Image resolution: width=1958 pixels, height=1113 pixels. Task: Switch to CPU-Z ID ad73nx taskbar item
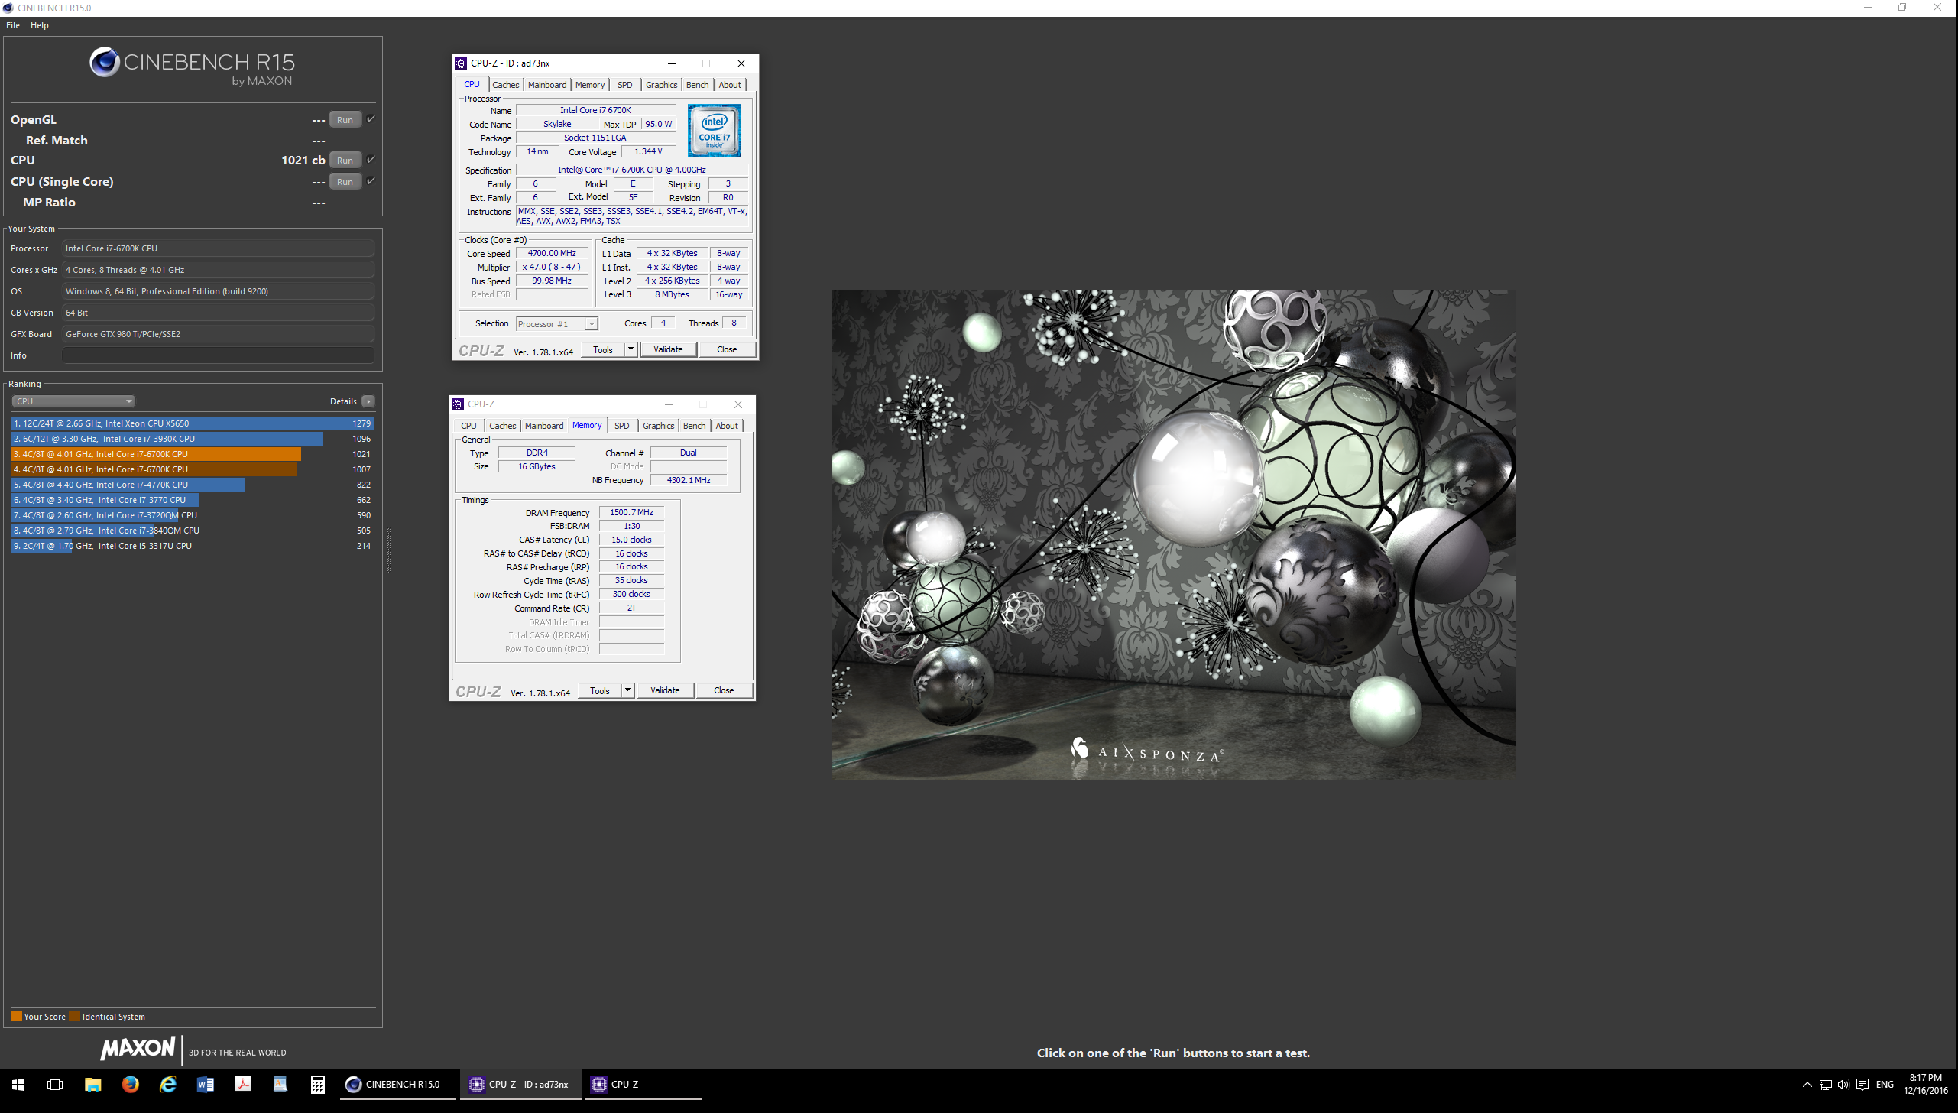(520, 1084)
